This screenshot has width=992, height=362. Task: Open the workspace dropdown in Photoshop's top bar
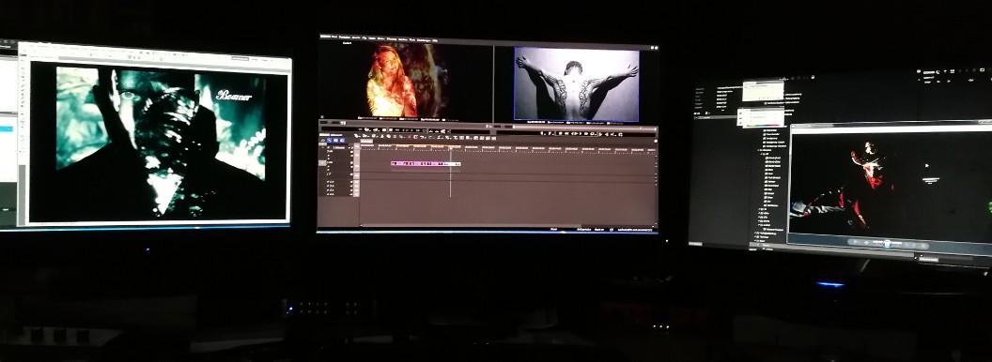240,58
